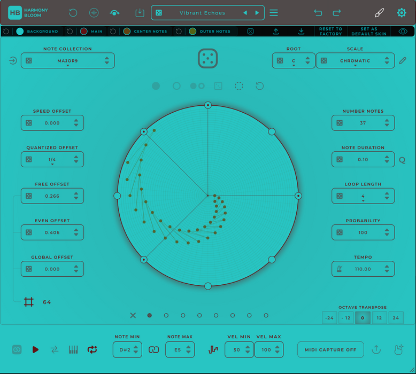Open the Scale Chromatic dropdown
Image resolution: width=416 pixels, height=374 pixels.
click(x=355, y=61)
